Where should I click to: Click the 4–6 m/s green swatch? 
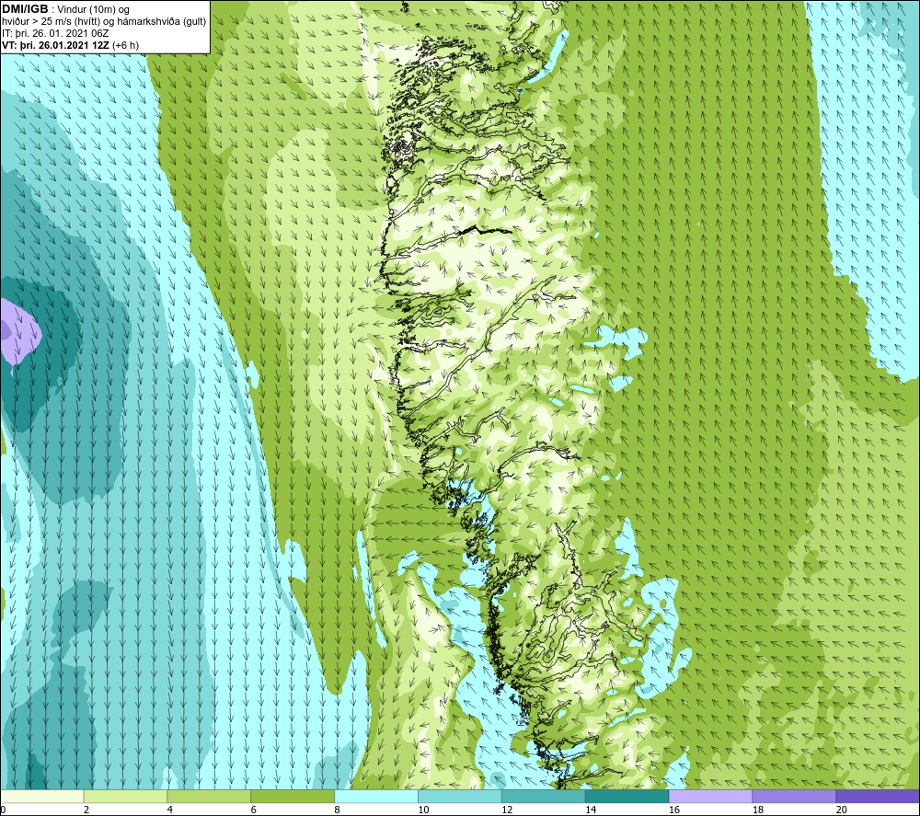(209, 796)
